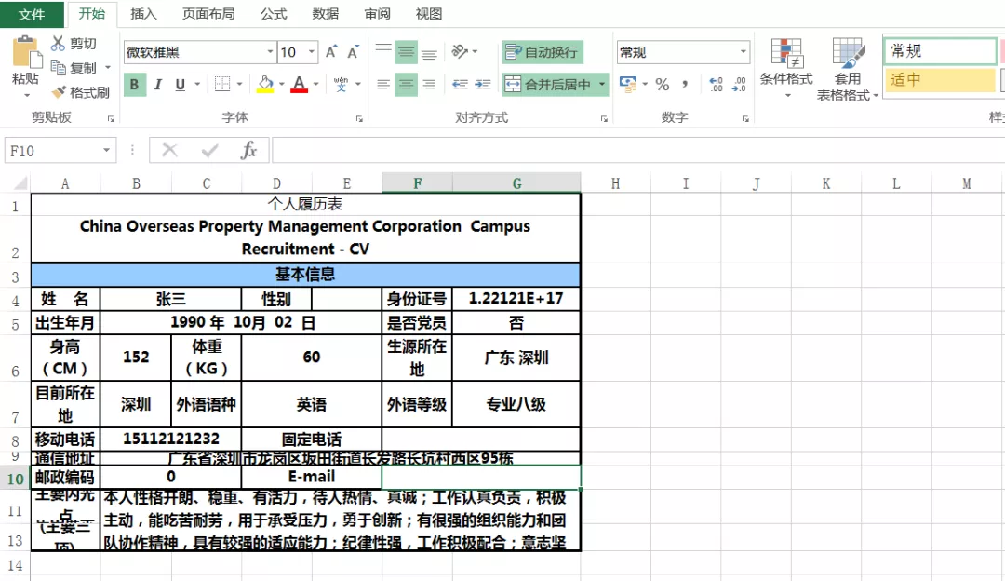Click the insert function fx icon
The image size is (1005, 581).
click(248, 150)
